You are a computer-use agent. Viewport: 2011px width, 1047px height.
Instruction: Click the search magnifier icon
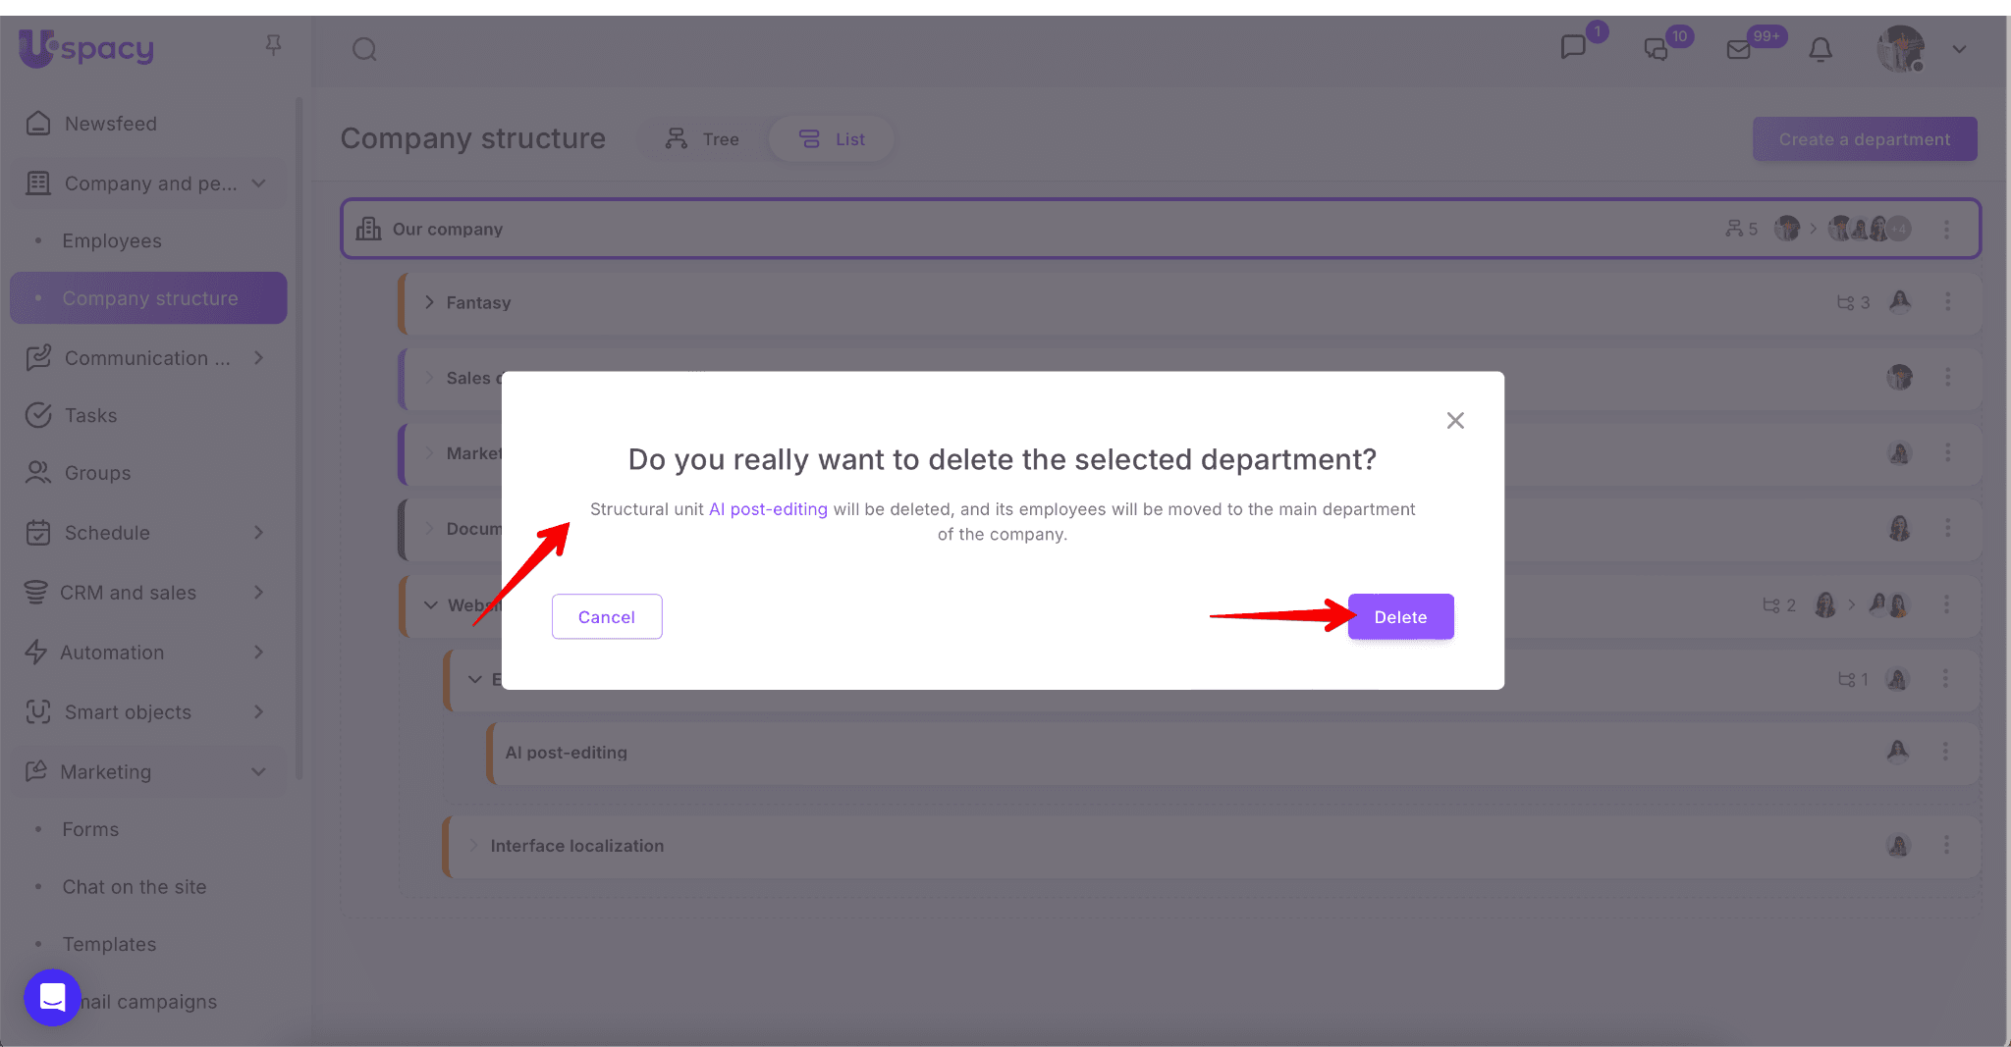tap(364, 49)
